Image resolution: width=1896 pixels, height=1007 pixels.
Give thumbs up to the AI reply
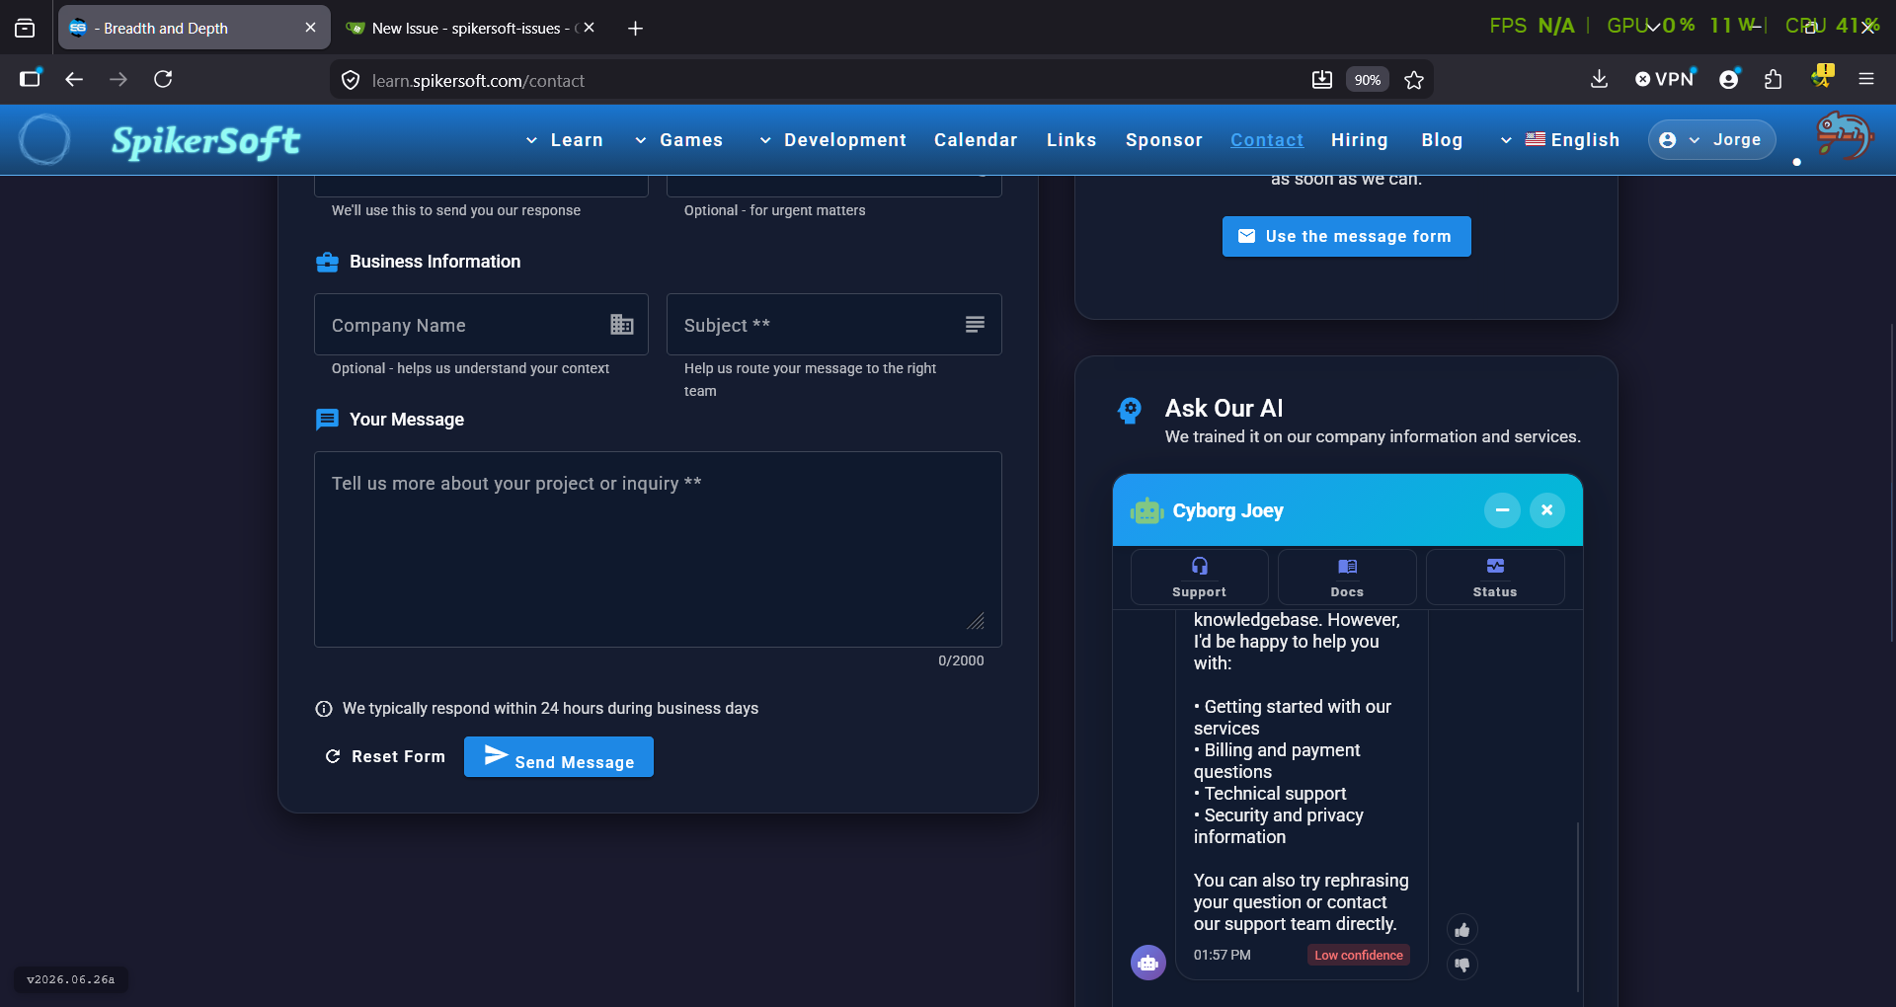1462,930
